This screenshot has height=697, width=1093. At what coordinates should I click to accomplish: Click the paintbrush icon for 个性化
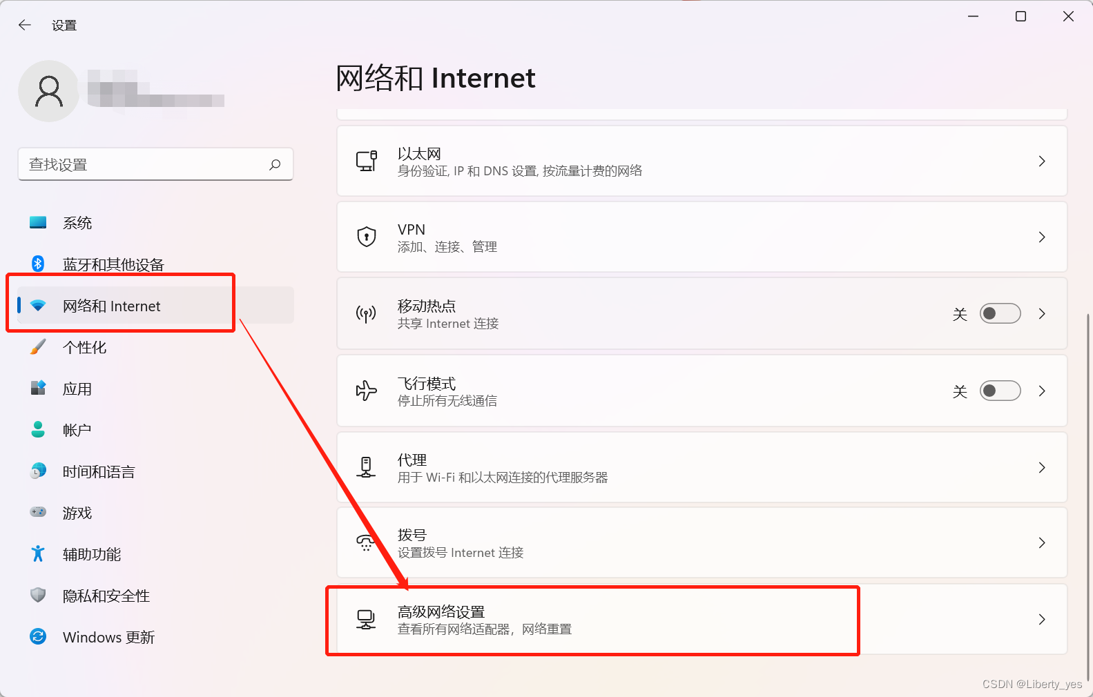pyautogui.click(x=38, y=346)
